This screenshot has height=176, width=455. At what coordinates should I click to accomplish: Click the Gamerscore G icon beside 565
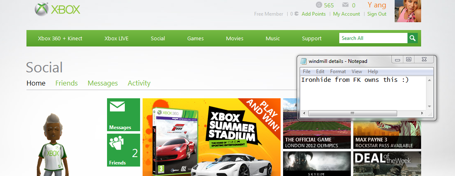(319, 5)
